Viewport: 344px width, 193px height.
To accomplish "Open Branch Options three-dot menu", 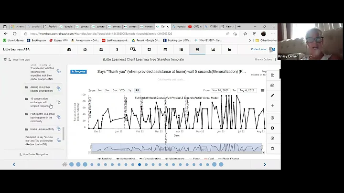I will tap(275, 59).
